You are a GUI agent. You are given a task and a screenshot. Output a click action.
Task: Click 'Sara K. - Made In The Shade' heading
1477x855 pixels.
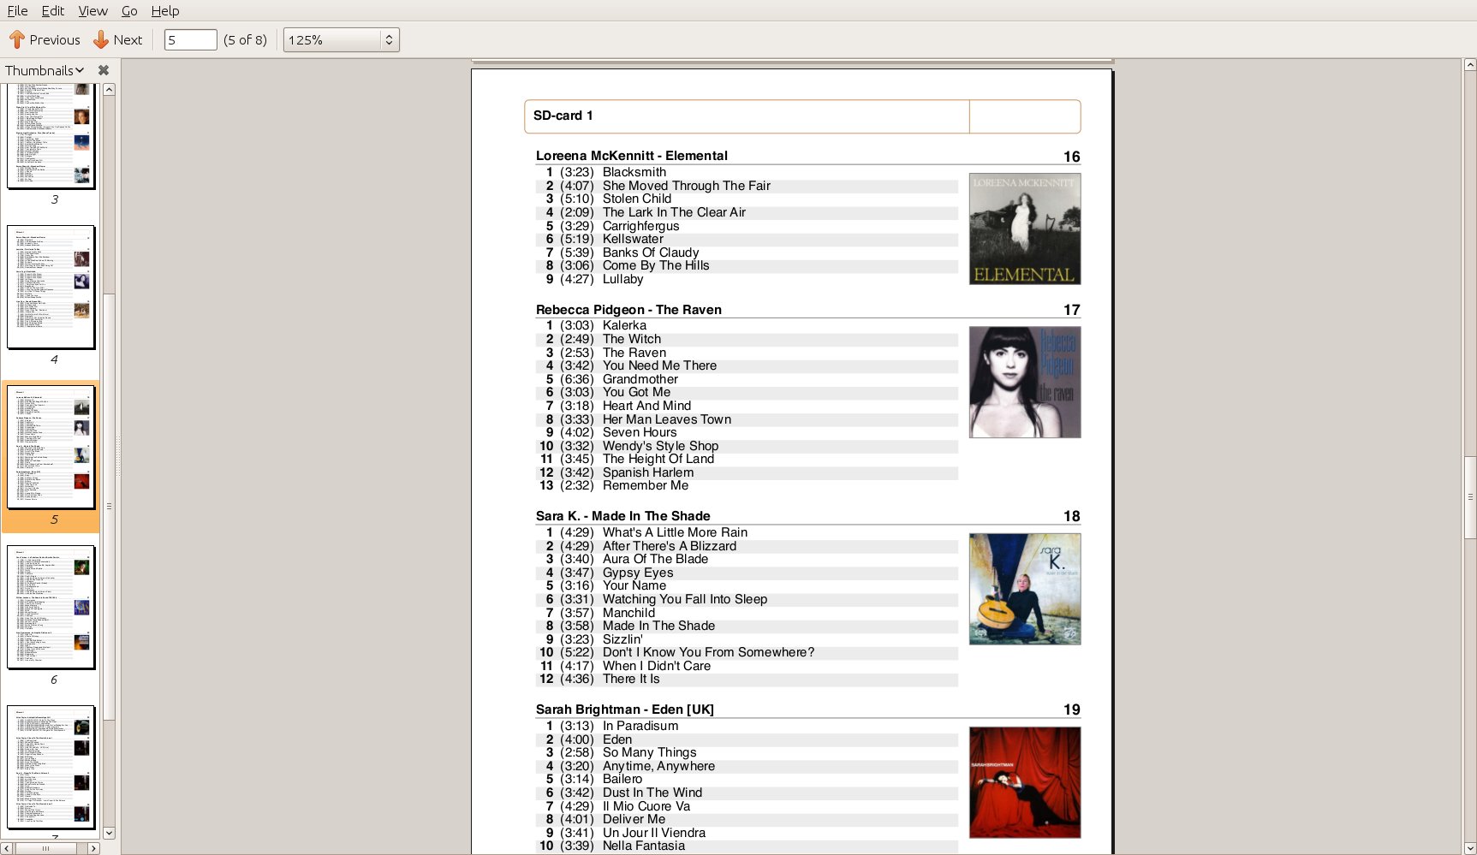click(623, 516)
